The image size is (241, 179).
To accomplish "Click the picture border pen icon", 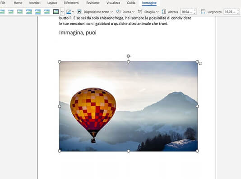I will [x=69, y=12].
